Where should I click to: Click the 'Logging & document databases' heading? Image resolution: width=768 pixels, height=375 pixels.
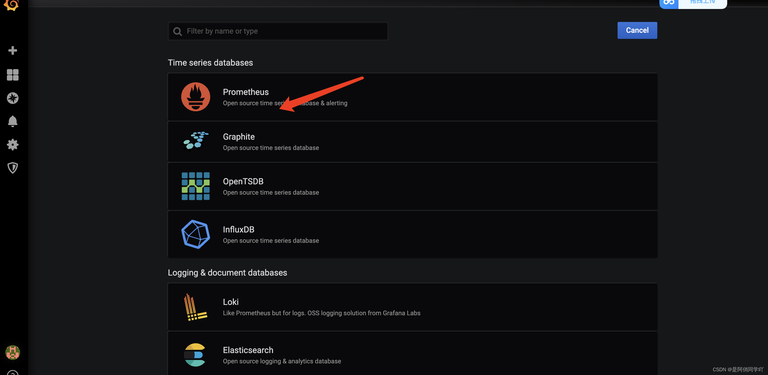(227, 273)
